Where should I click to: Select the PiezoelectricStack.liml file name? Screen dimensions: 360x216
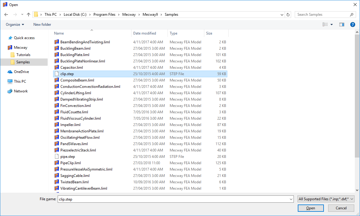coord(78,150)
